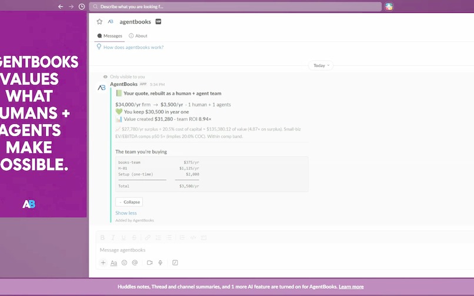This screenshot has height=296, width=474.
Task: Click 'Added by AgentBooks' footer text
Action: tap(135, 220)
